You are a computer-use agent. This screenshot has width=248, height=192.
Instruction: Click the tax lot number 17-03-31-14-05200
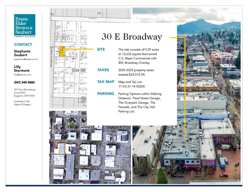[x=132, y=87]
